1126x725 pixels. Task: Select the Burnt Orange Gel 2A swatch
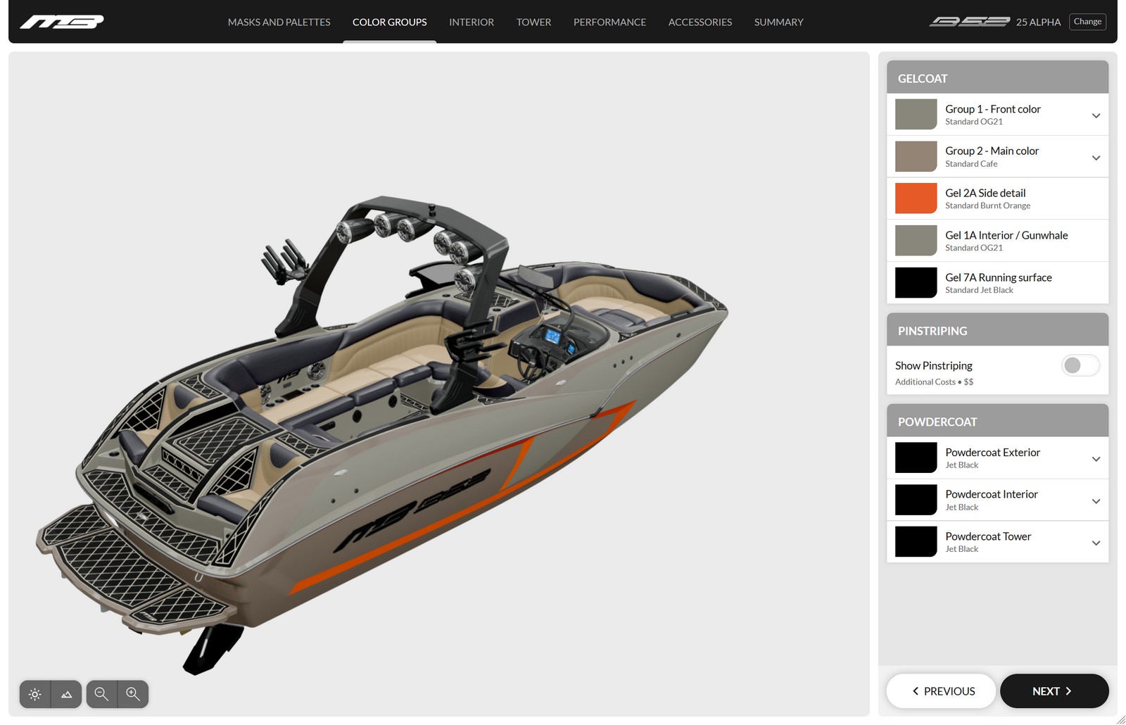[x=916, y=198]
